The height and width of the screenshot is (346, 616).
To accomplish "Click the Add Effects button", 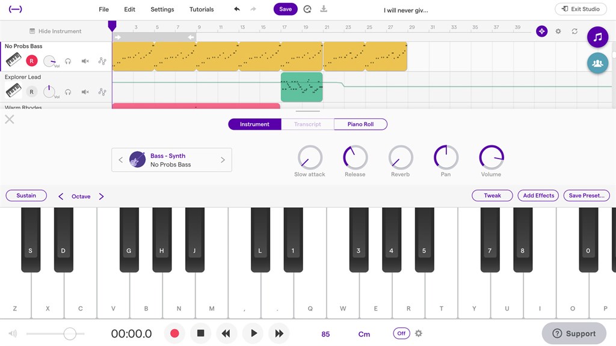I will 538,195.
